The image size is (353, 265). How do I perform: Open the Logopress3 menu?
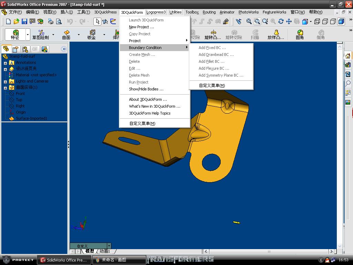point(156,12)
